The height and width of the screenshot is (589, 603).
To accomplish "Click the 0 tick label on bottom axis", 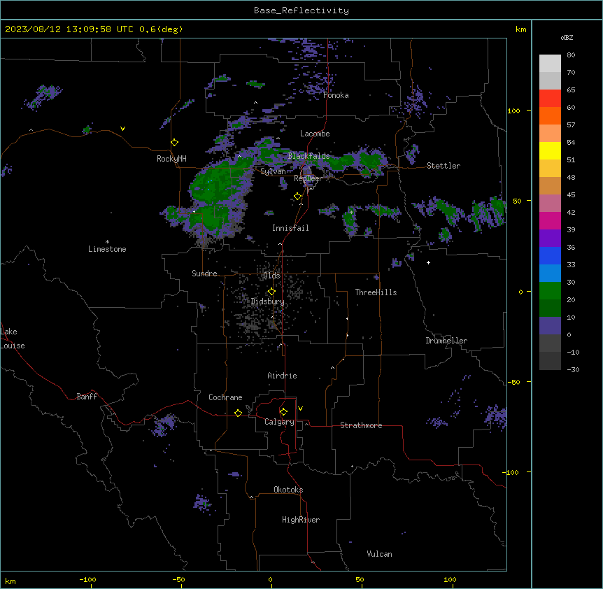I will click(x=270, y=580).
